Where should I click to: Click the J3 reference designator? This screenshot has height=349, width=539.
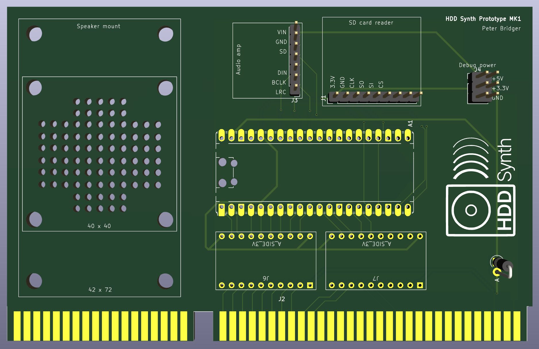coord(294,100)
